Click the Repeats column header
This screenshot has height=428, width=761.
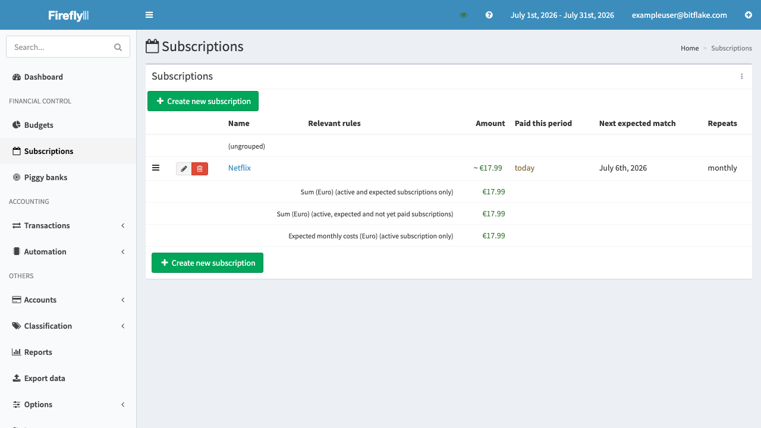pos(722,124)
